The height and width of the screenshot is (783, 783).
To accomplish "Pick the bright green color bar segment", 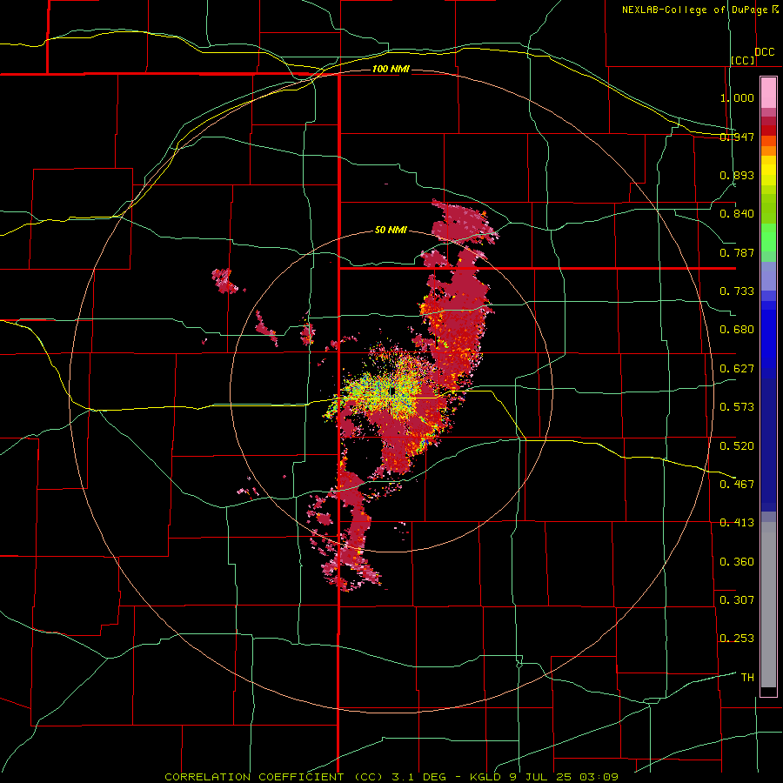I will click(x=768, y=238).
